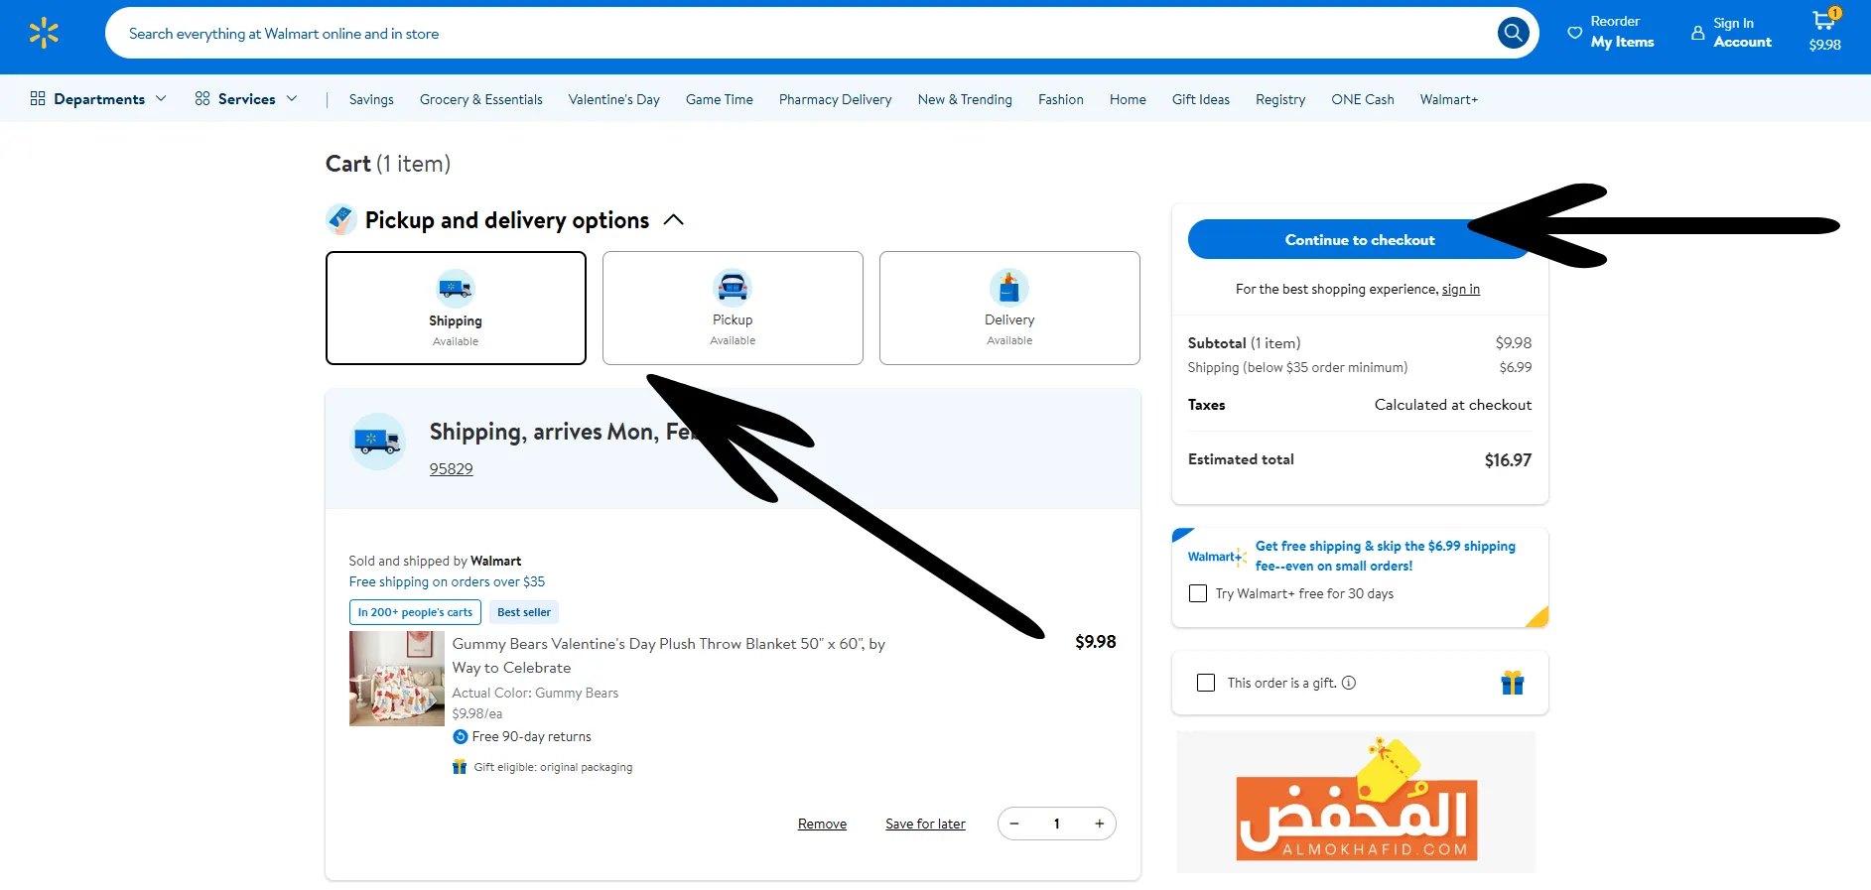Click the blanket product thumbnail

tap(397, 679)
